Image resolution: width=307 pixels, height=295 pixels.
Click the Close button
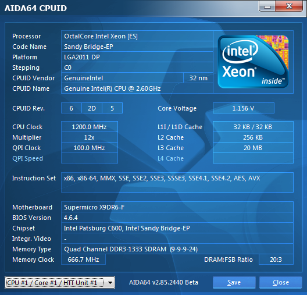pos(281,282)
